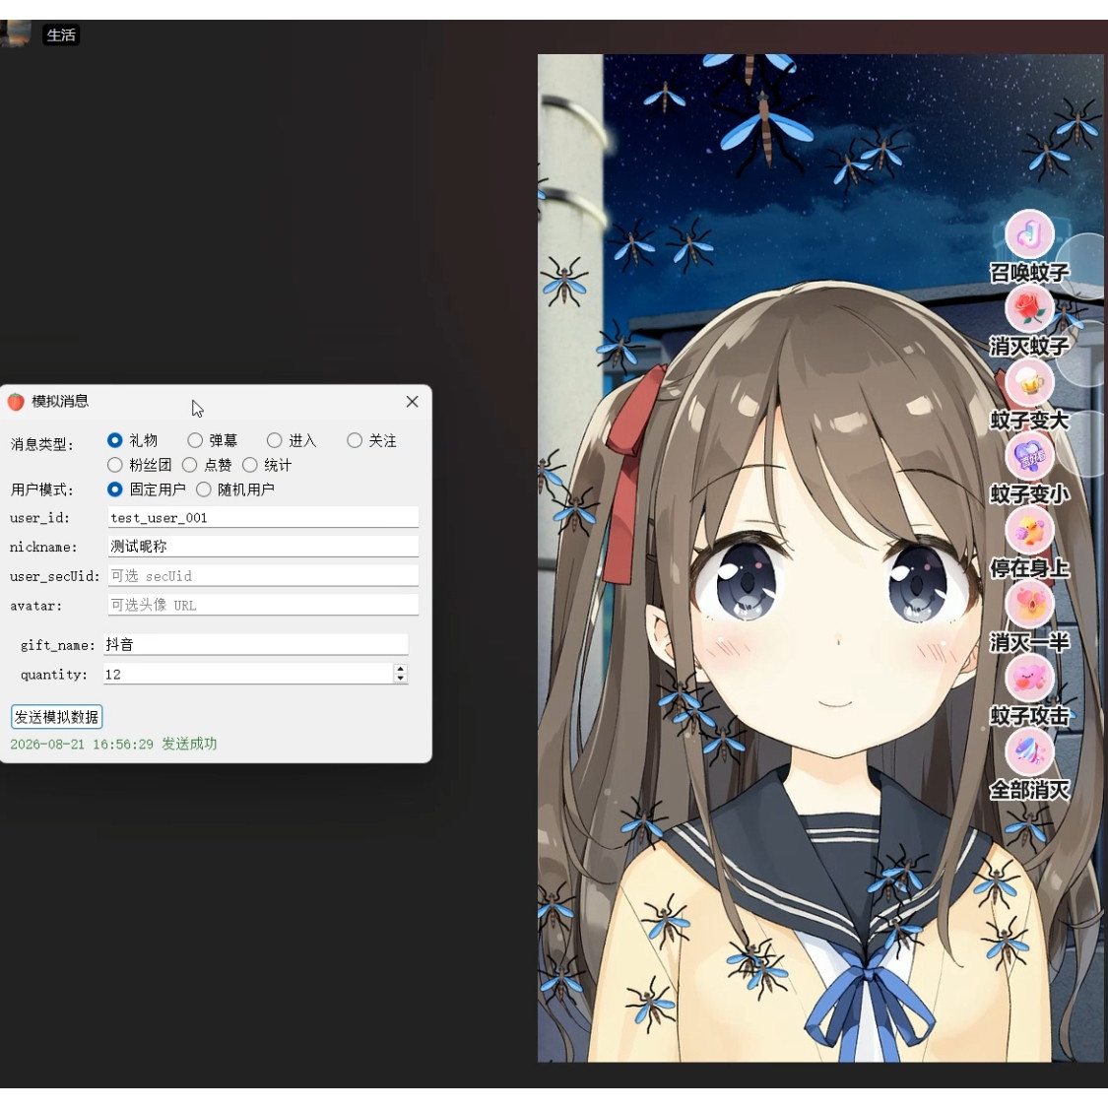The height and width of the screenshot is (1108, 1108).
Task: Select the 粉丝团 message type radio
Action: tap(114, 465)
